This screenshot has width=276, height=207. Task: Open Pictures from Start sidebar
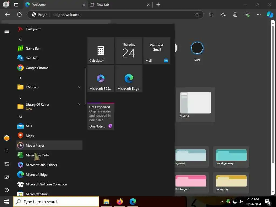click(x=7, y=164)
